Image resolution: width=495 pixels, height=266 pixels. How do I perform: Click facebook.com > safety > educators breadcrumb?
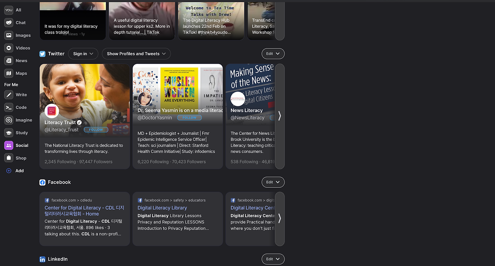click(x=175, y=200)
